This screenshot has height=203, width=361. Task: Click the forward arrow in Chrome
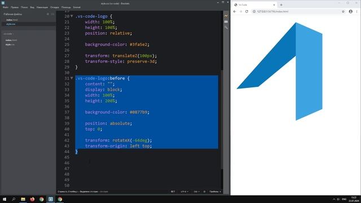(x=241, y=11)
